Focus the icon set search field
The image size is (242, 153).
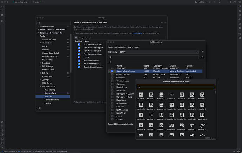click(x=153, y=57)
